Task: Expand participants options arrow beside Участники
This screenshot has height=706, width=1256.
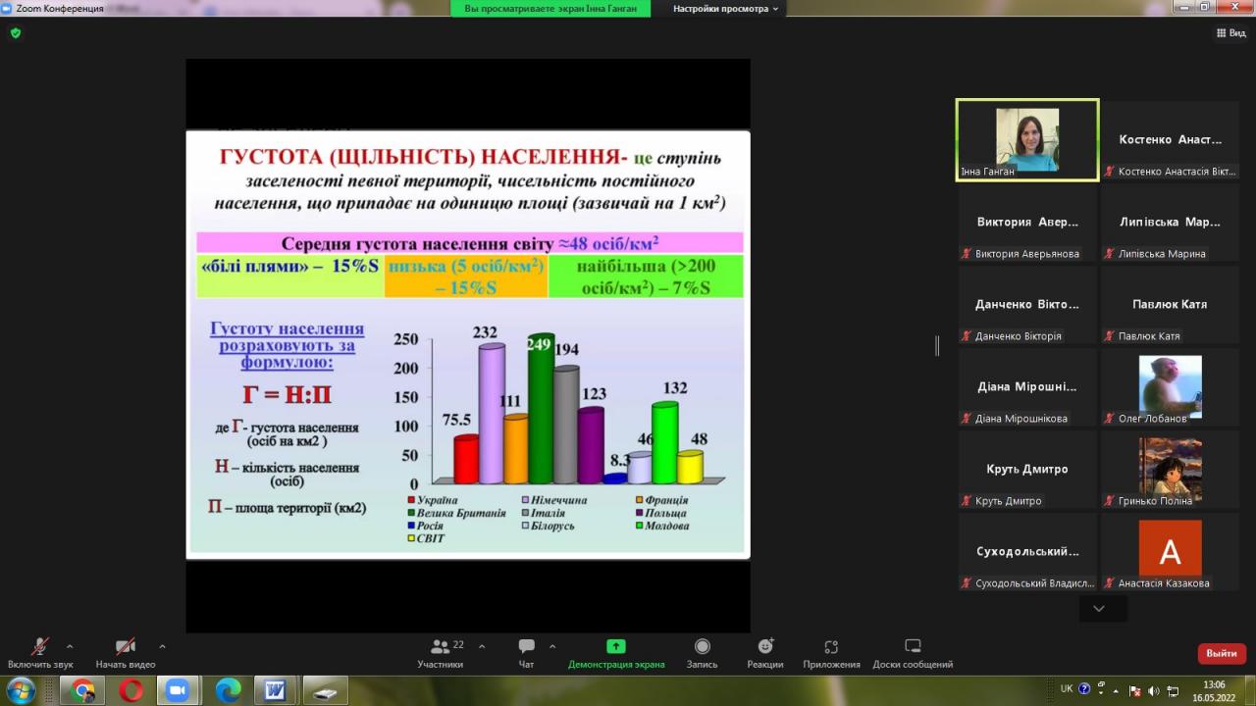Action: 482,646
